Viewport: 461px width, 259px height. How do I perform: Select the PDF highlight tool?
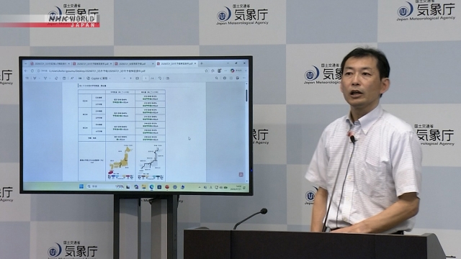(35, 78)
